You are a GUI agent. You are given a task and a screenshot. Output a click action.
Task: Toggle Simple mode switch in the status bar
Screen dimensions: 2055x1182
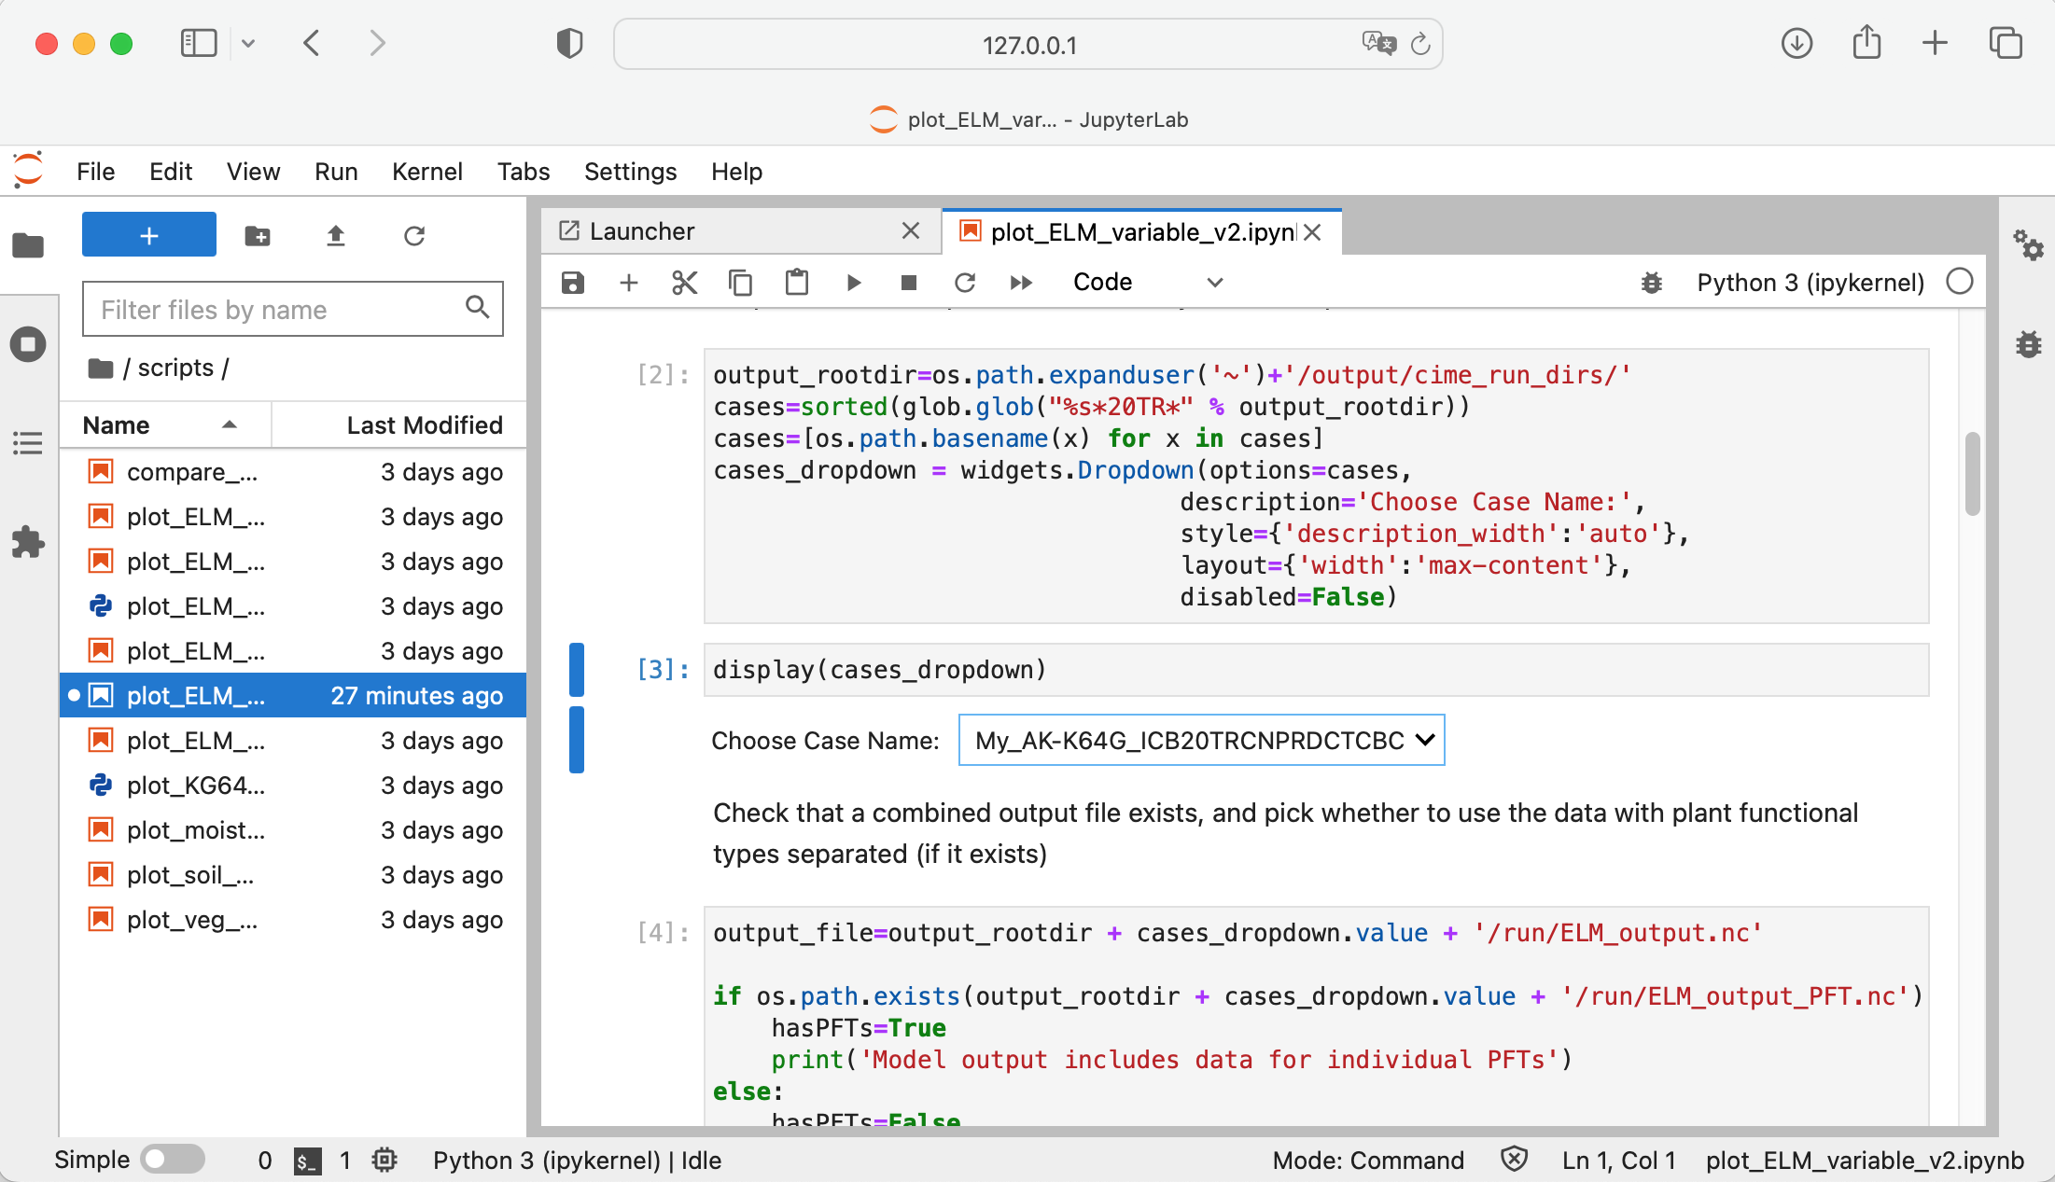pyautogui.click(x=173, y=1160)
